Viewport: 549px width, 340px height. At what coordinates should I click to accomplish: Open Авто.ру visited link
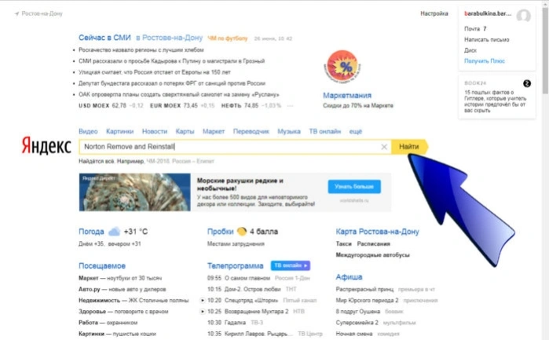coord(90,289)
